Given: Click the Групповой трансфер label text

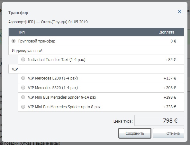Looking at the screenshot, I should (x=37, y=41).
